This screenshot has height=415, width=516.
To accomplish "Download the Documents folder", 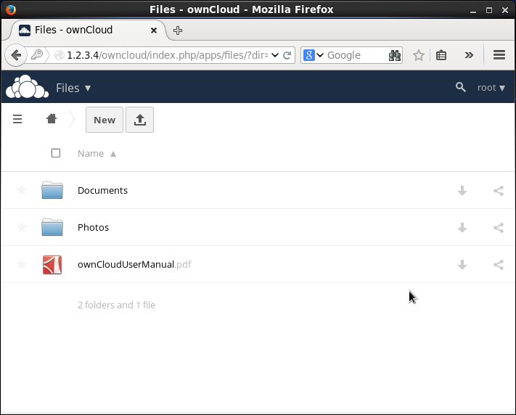I will point(462,191).
